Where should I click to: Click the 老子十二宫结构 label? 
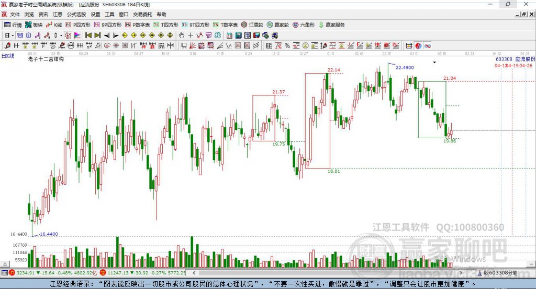tap(46, 59)
